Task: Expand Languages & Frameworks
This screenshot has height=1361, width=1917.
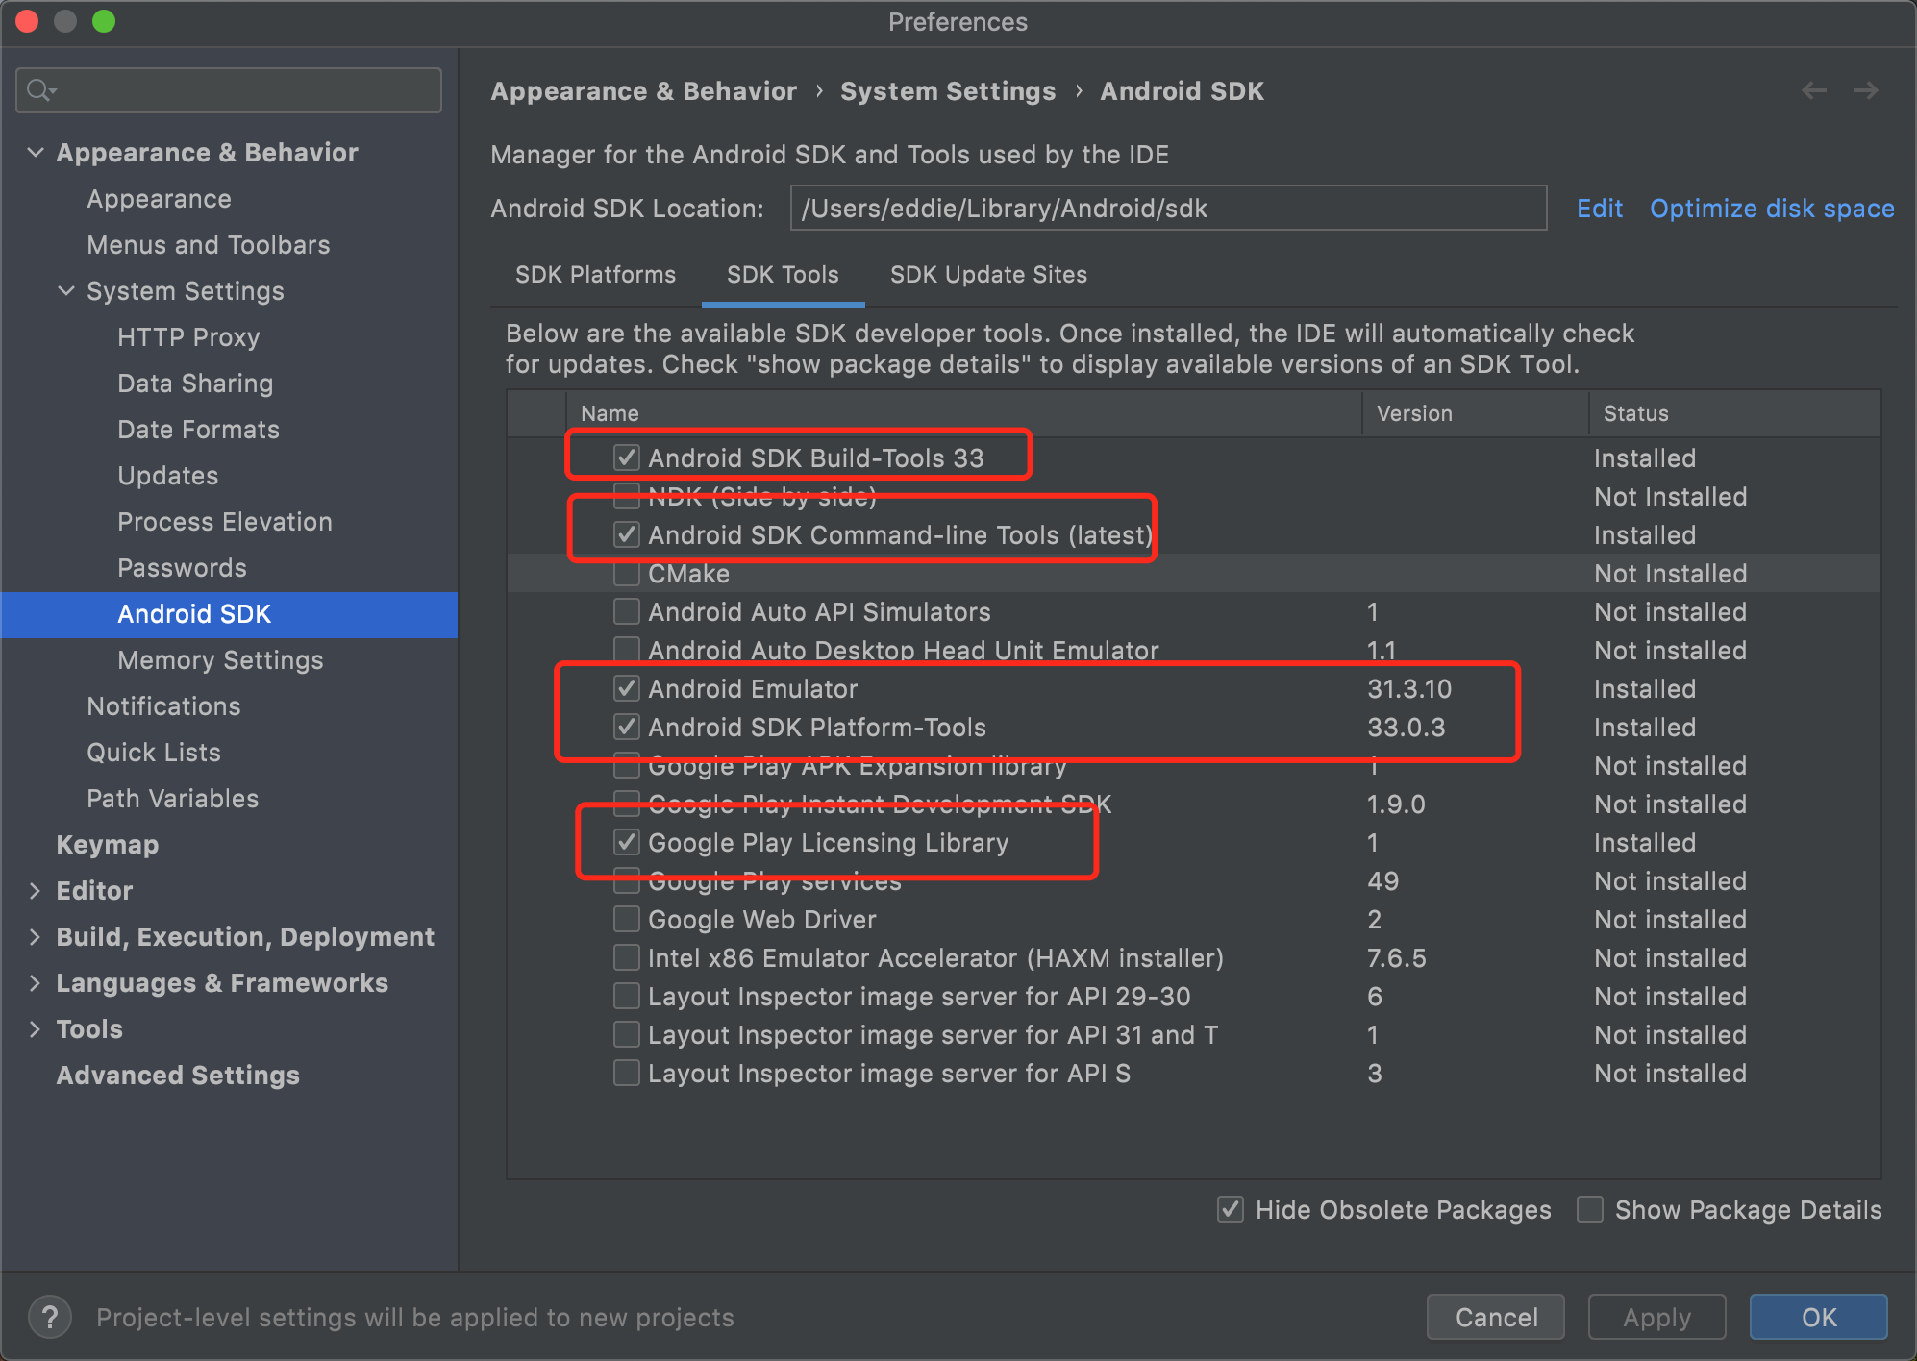Action: click(x=36, y=982)
